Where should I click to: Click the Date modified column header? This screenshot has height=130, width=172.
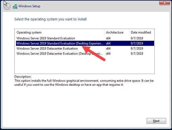click(x=142, y=32)
